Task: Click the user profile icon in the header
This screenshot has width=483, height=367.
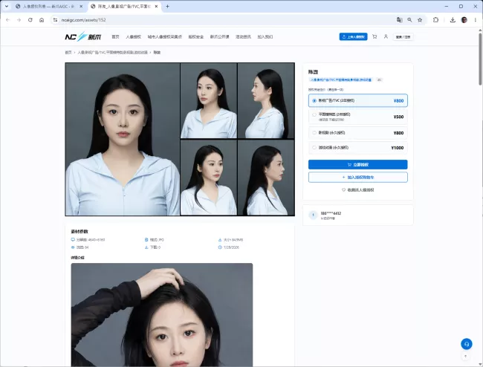Action: click(x=386, y=36)
